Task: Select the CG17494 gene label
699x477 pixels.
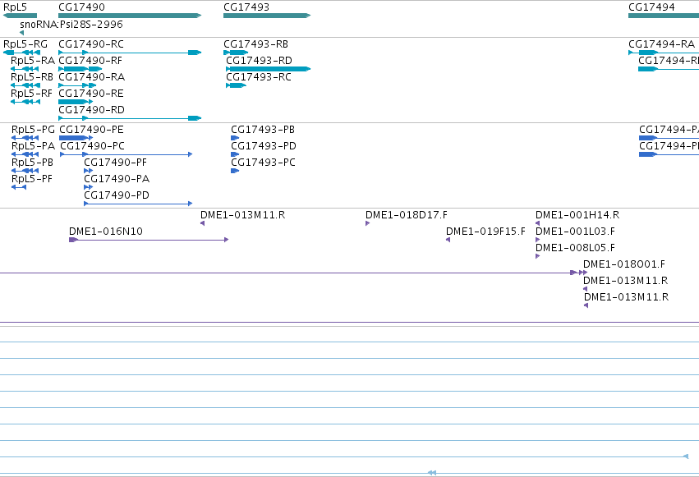Action: 651,7
